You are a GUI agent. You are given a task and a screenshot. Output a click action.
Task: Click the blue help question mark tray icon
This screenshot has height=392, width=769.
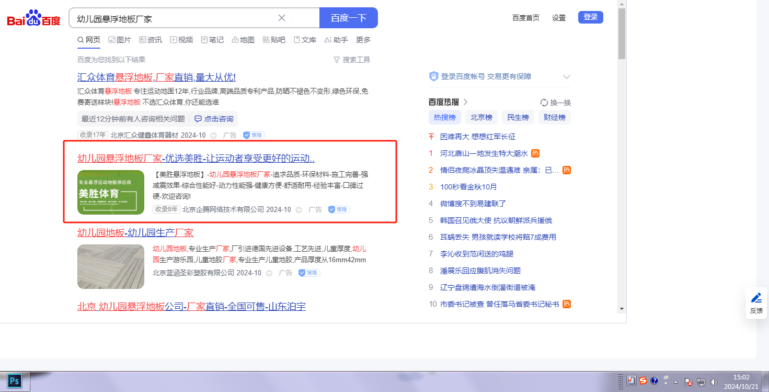[x=654, y=381]
